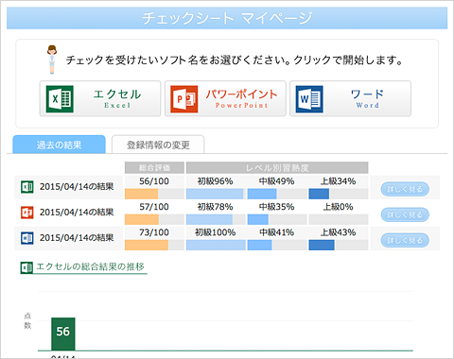This screenshot has width=454, height=359.
Task: Click the レベル別習熟度 column header
Action: 277,167
